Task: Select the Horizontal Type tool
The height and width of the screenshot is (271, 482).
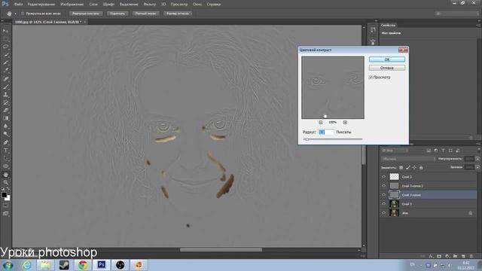Action: click(x=5, y=151)
